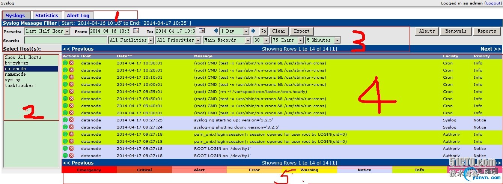Click the Error color legend swatch

point(254,170)
